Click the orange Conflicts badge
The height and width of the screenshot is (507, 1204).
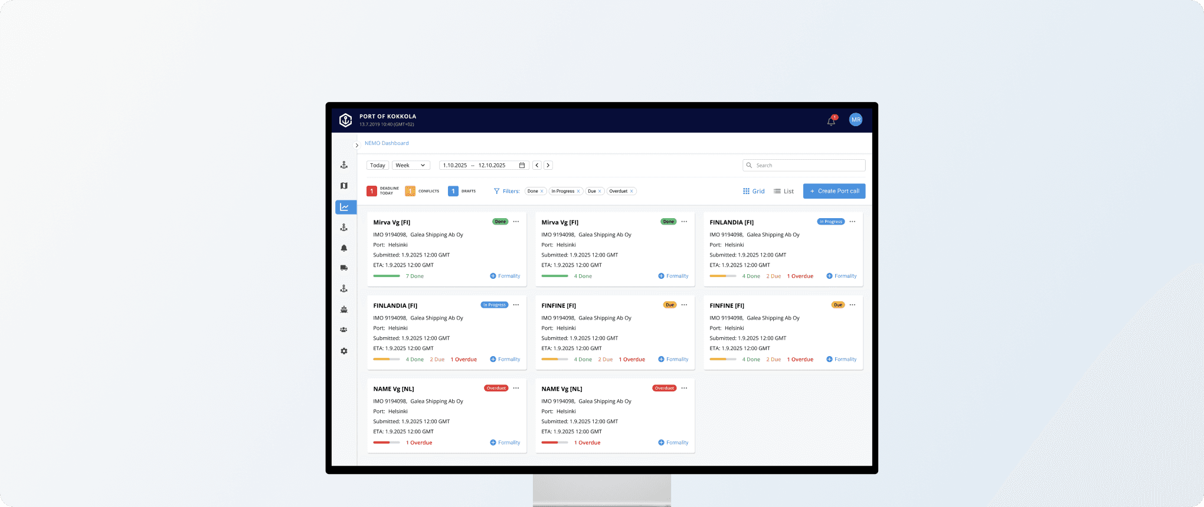(x=410, y=191)
